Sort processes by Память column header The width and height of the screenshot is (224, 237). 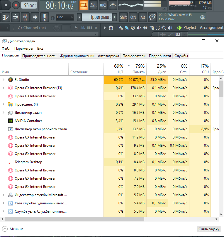pos(136,69)
